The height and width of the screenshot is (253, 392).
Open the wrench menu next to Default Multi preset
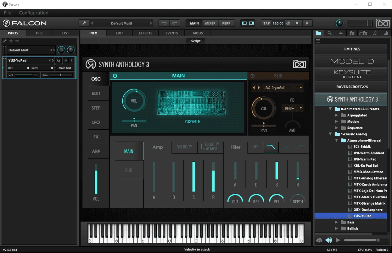click(84, 23)
